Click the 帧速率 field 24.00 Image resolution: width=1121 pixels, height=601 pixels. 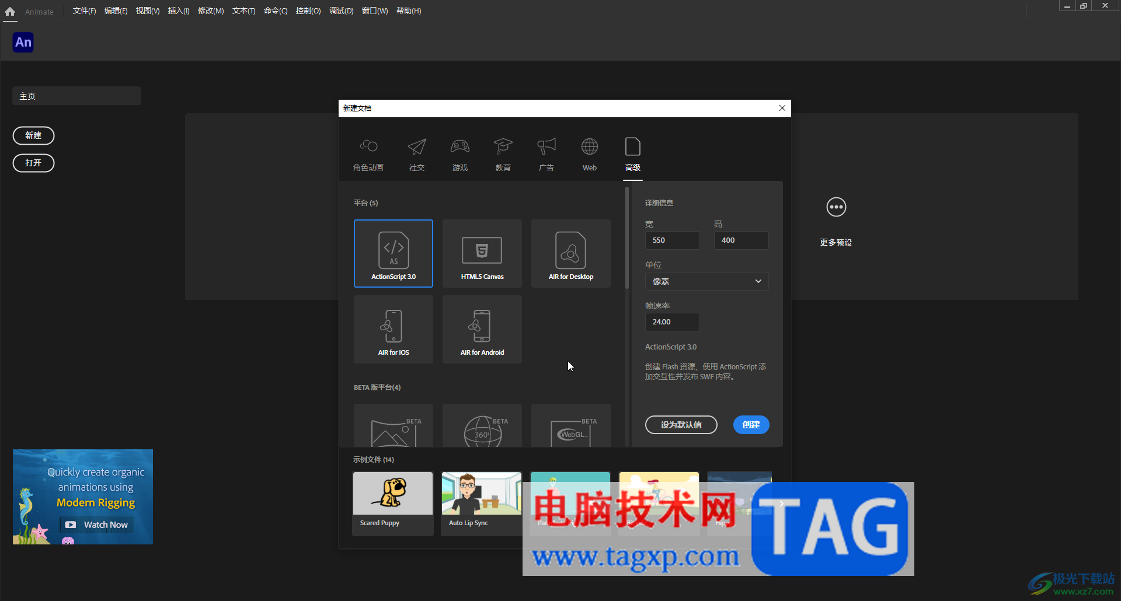[672, 322]
